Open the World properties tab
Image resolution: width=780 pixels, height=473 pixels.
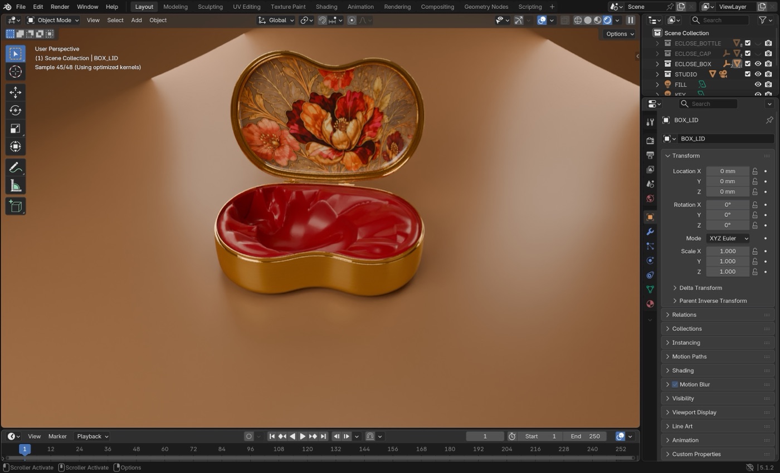point(650,199)
